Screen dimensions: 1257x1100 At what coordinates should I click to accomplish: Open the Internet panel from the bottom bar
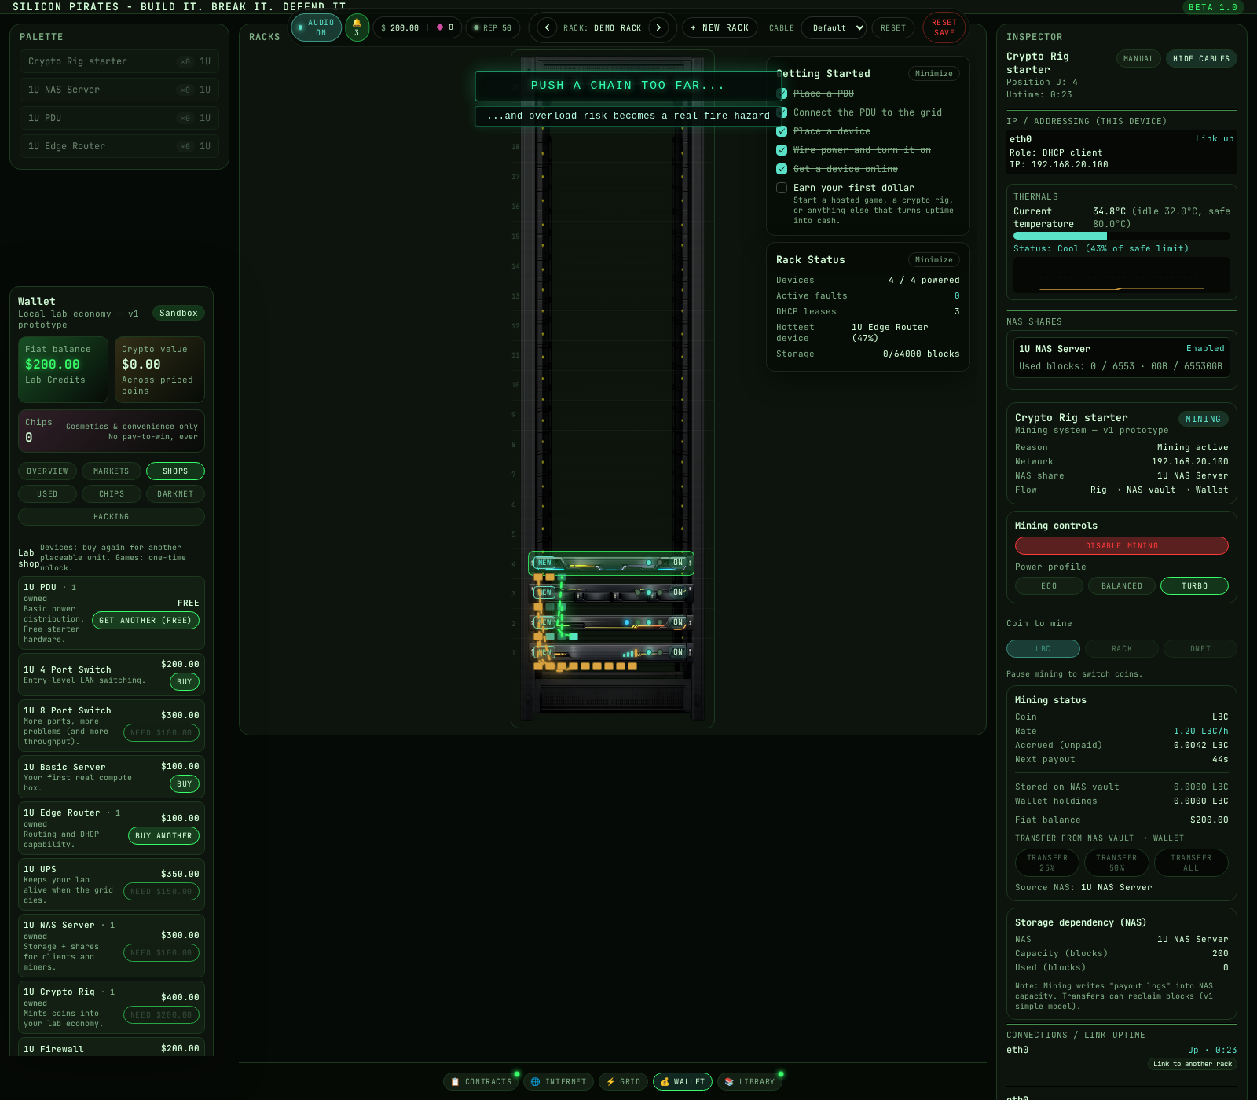click(559, 1082)
